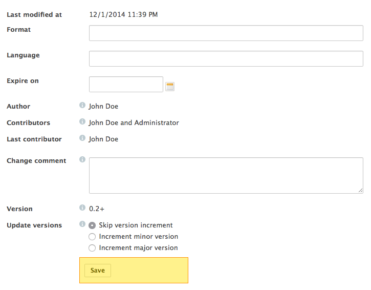Click the version number 0.2+

(x=97, y=209)
